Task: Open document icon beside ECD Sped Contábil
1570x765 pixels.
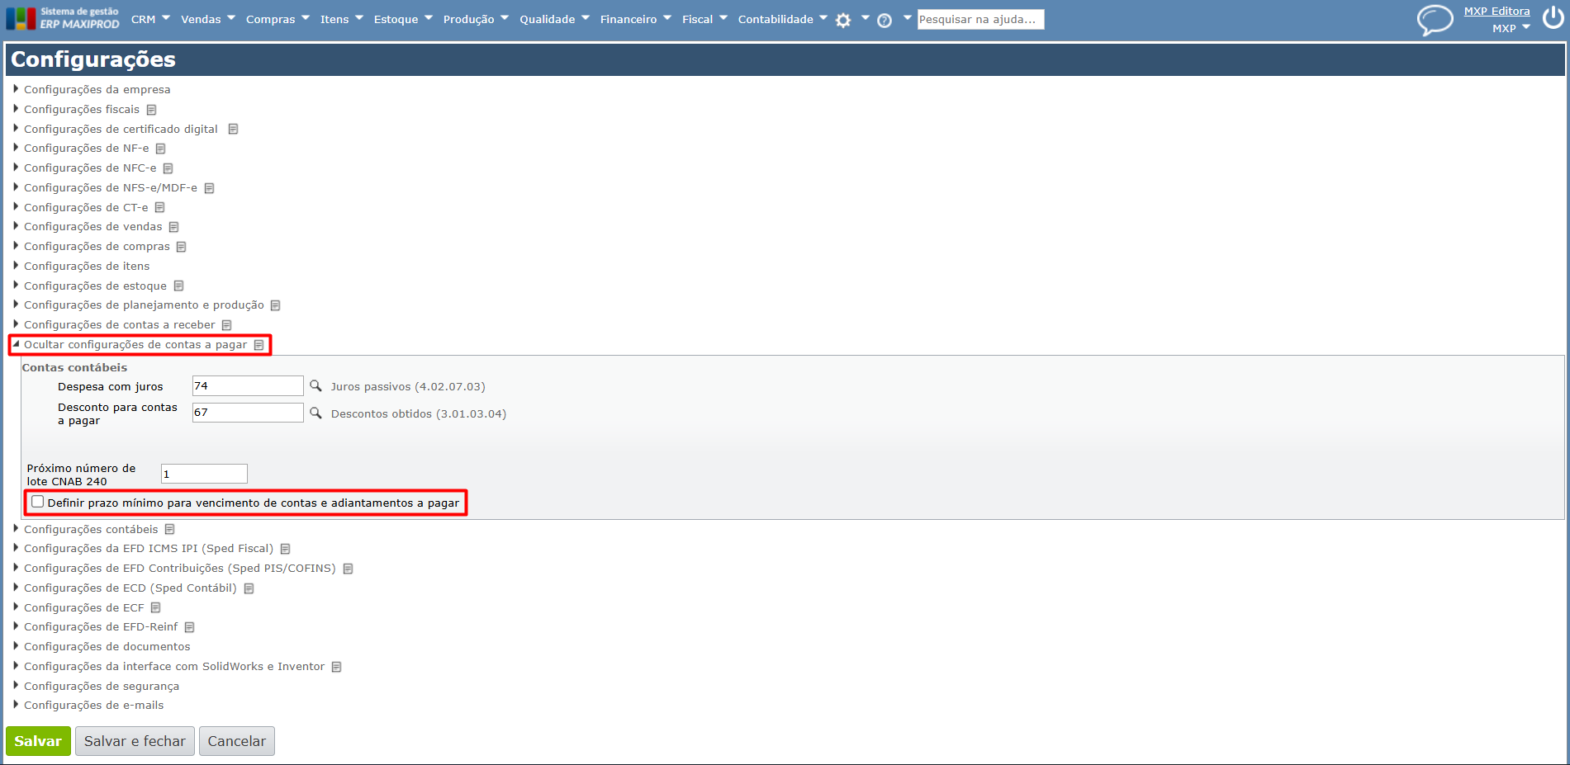Action: pyautogui.click(x=249, y=588)
